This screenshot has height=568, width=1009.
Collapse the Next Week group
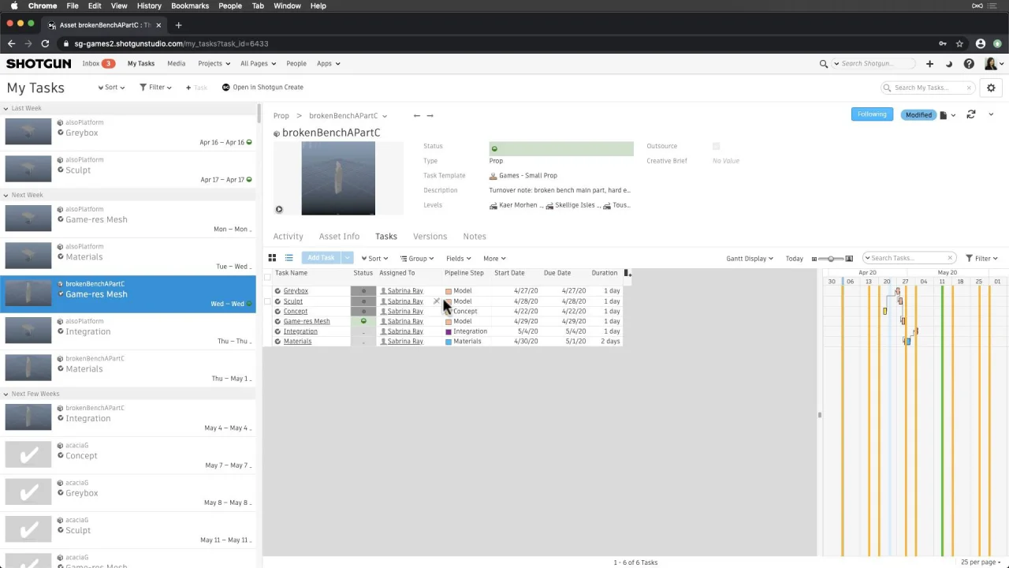[x=6, y=195]
